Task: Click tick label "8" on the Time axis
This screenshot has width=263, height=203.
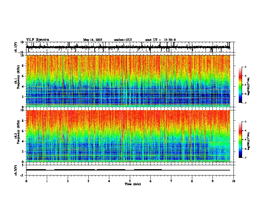Action: tap(192, 181)
